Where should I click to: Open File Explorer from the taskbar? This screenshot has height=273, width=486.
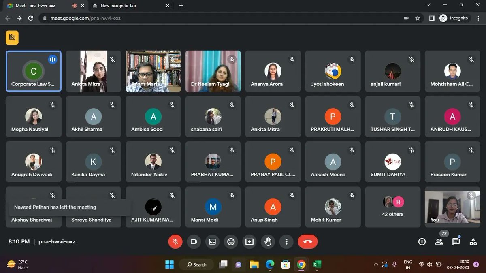pos(254,264)
